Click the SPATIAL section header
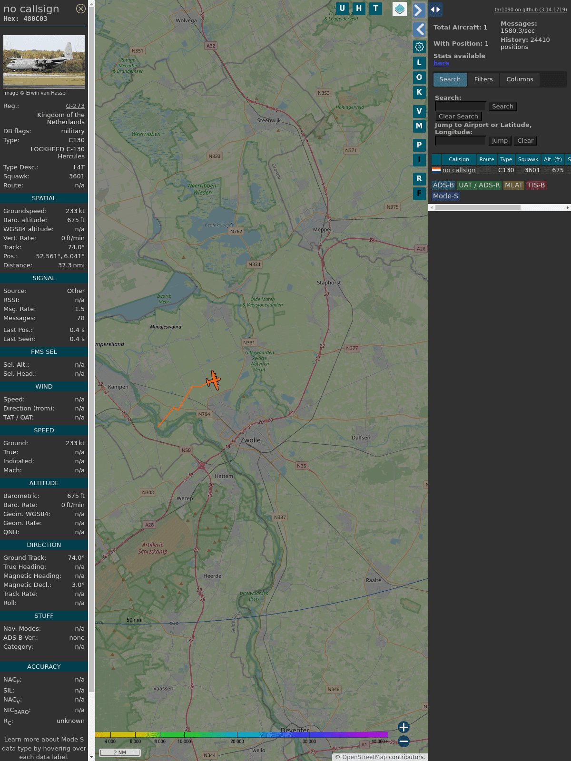571x761 pixels. [44, 198]
